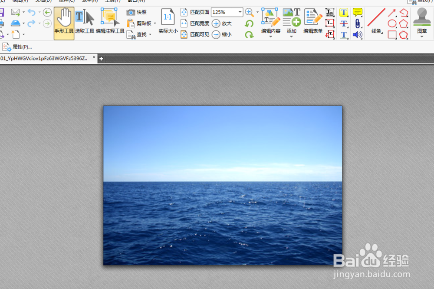The width and height of the screenshot is (434, 289).
Task: Select the paperclip attach file tool
Action: coord(358,23)
